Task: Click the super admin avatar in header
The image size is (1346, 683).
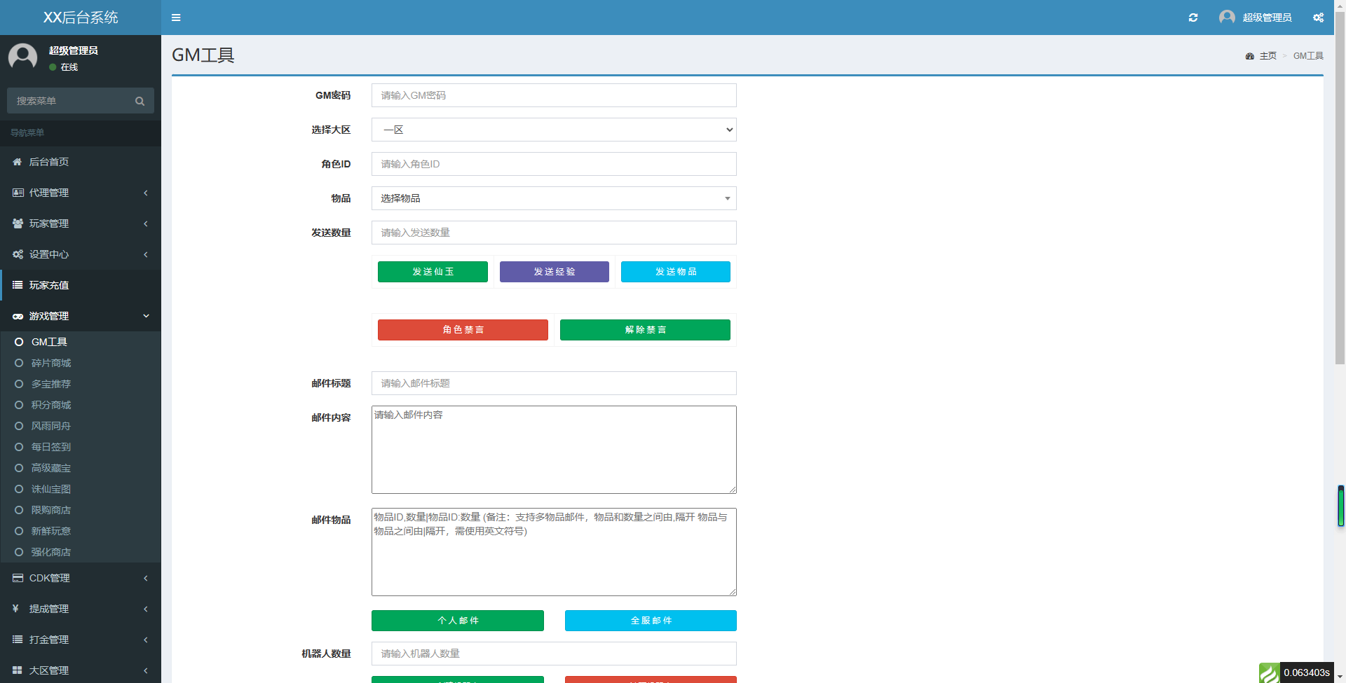Action: pyautogui.click(x=1227, y=18)
